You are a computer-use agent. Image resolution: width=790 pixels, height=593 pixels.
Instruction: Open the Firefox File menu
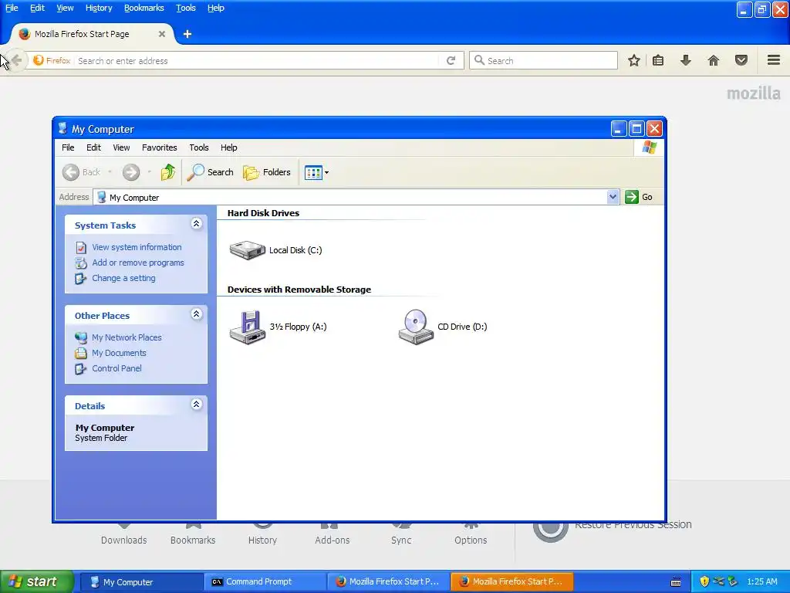pos(12,8)
